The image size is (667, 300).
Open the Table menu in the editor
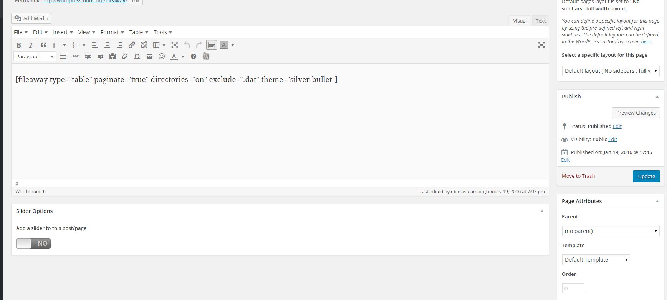(x=138, y=32)
